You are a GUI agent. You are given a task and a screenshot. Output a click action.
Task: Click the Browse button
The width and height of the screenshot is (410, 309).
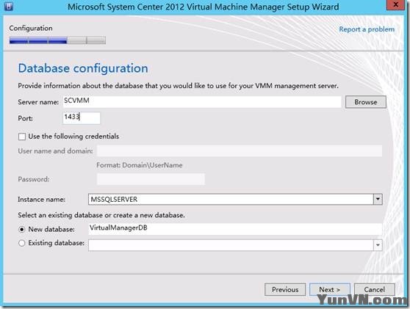(x=366, y=102)
